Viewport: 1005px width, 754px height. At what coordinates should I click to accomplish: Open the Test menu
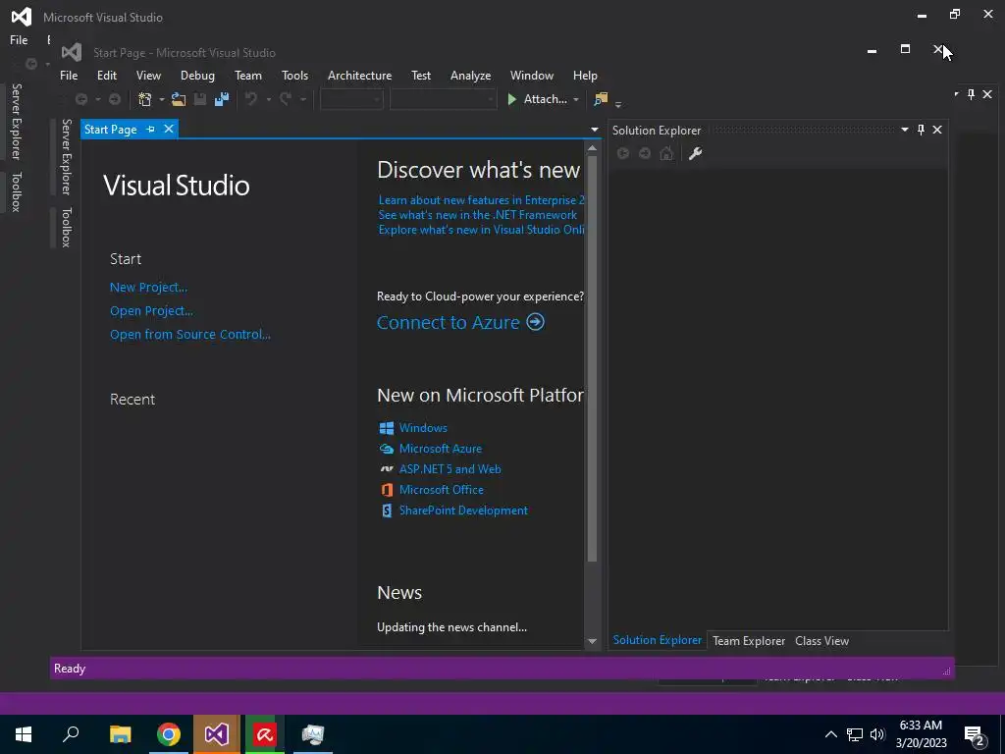coord(421,76)
